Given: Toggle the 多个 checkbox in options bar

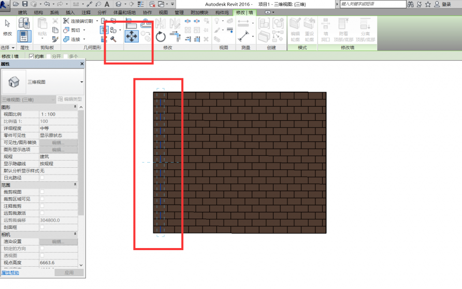Looking at the screenshot, I should [x=66, y=56].
